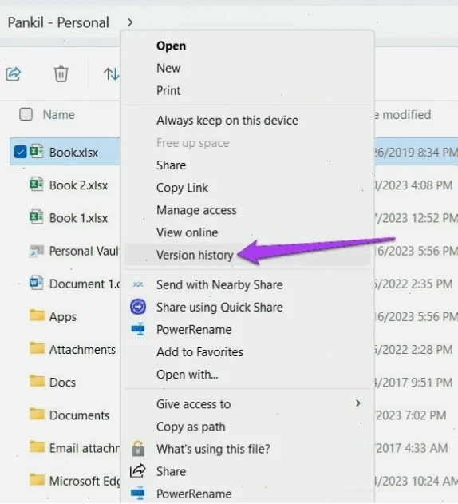
Task: Click the PowerRename icon at menu bottom
Action: tap(138, 494)
